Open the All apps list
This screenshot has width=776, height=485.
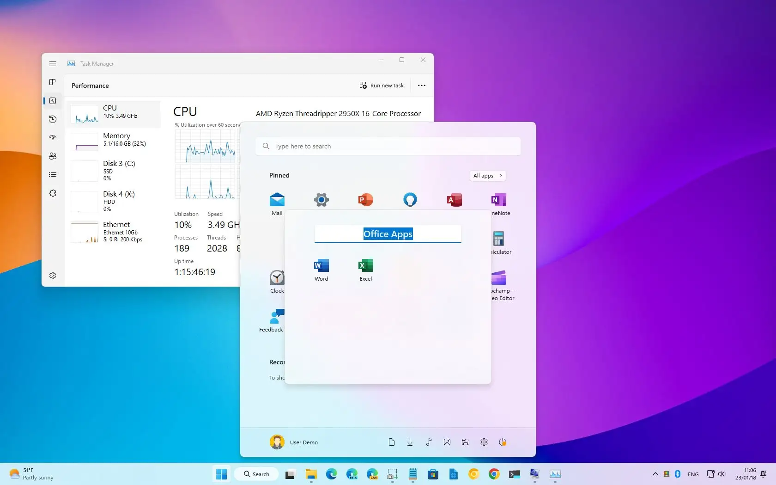(487, 176)
